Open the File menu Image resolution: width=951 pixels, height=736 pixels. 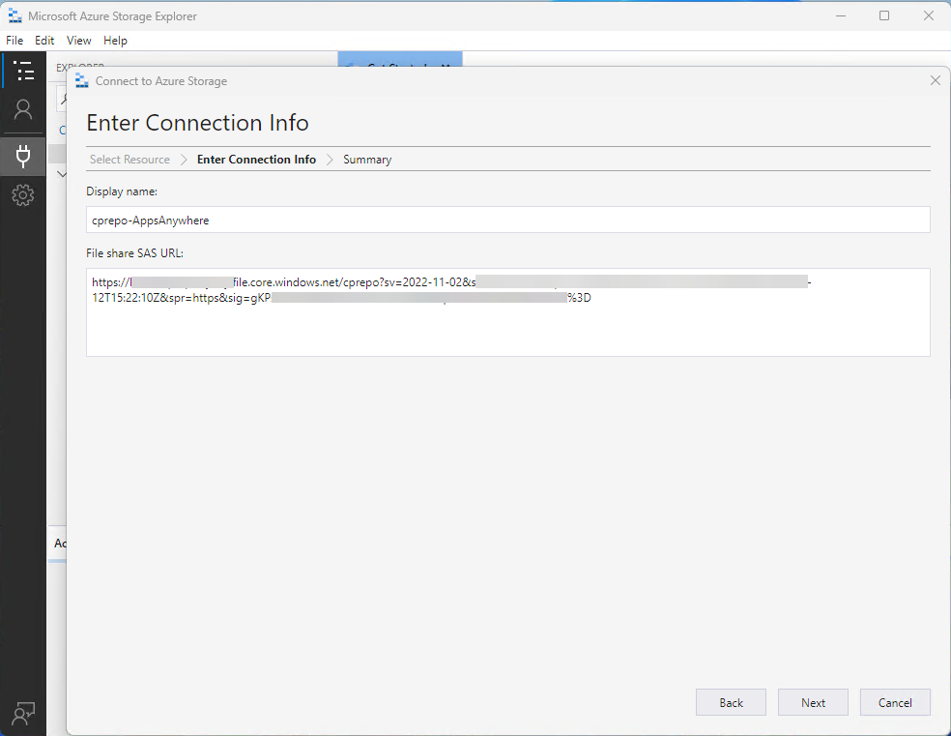pyautogui.click(x=14, y=41)
